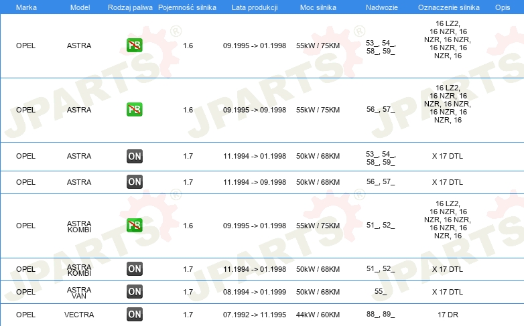
Task: Click the 16 LZ2 engine codes in the Astra Kombi row
Action: point(448,220)
